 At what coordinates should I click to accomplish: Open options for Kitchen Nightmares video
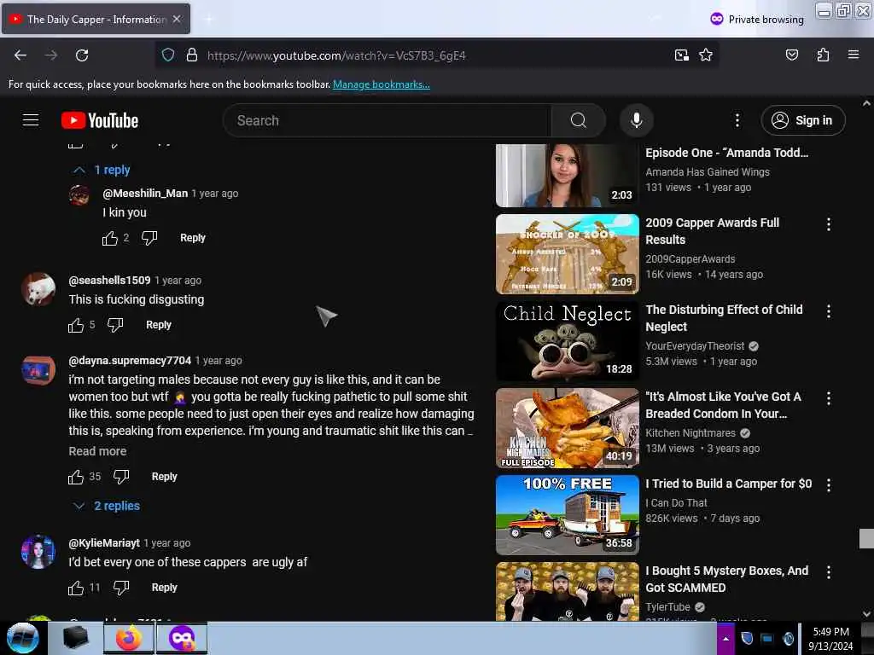(828, 398)
